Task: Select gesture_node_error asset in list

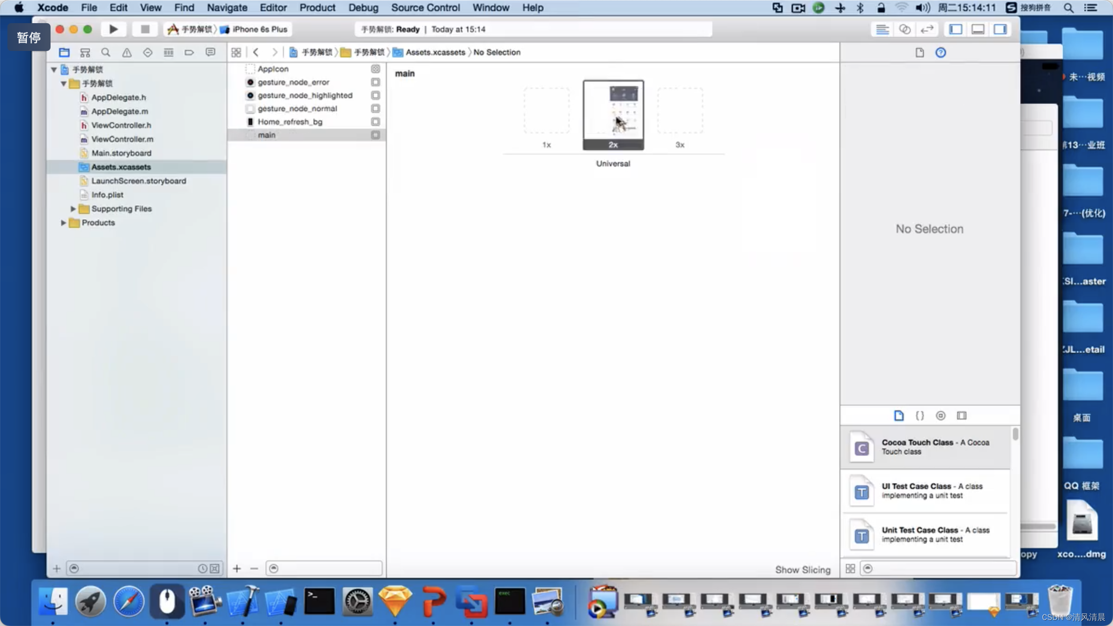Action: (x=294, y=81)
